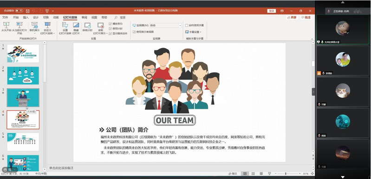
Task: Click the Share button (共享)
Action: (x=292, y=18)
